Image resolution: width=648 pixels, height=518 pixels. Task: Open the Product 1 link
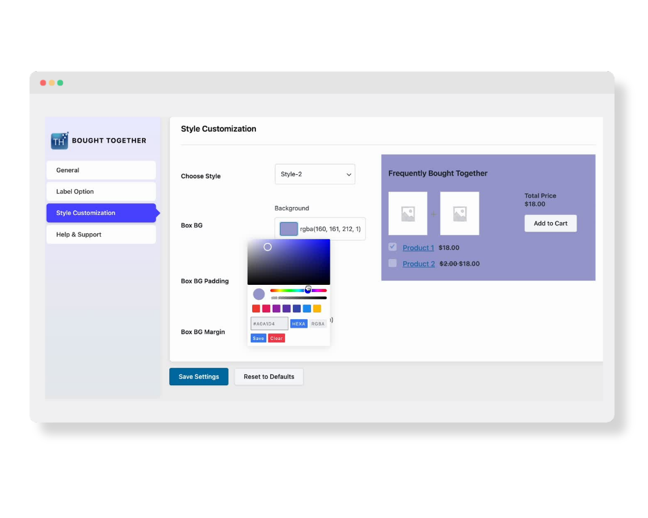tap(418, 248)
